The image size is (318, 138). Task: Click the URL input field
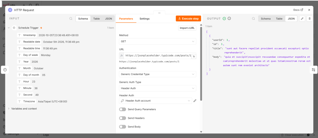point(158,56)
